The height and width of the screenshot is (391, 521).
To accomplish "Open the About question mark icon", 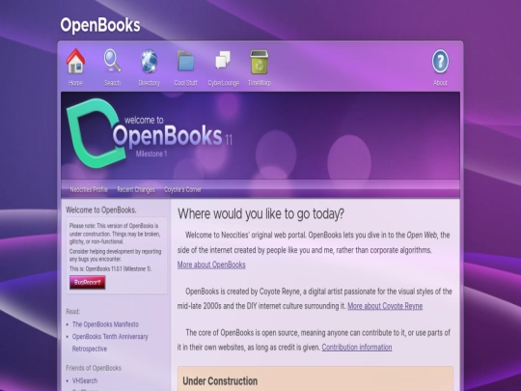I will pyautogui.click(x=440, y=61).
